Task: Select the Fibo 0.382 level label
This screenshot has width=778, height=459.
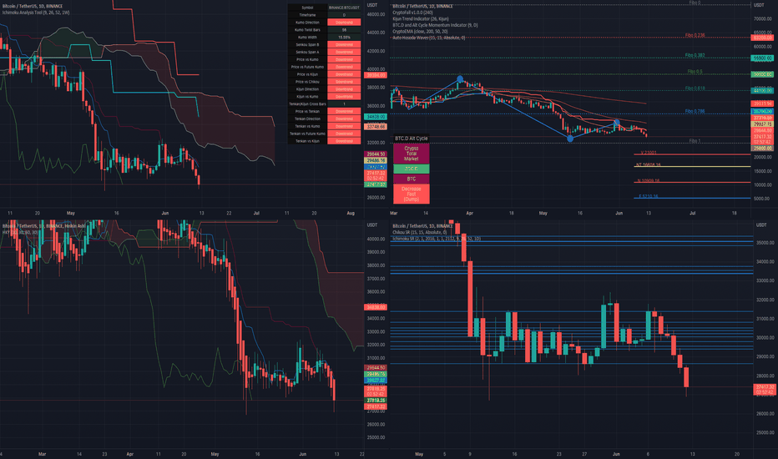Action: (695, 56)
